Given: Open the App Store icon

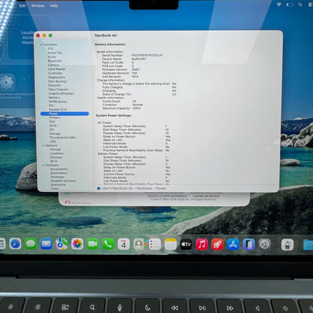Looking at the screenshot, I should [x=233, y=245].
